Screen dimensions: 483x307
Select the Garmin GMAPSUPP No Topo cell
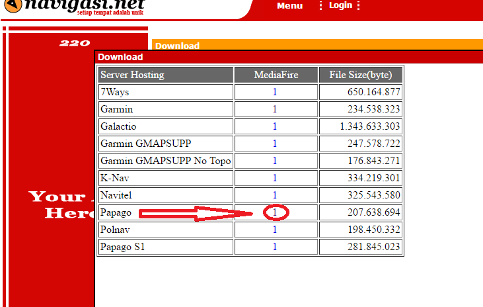click(x=166, y=161)
